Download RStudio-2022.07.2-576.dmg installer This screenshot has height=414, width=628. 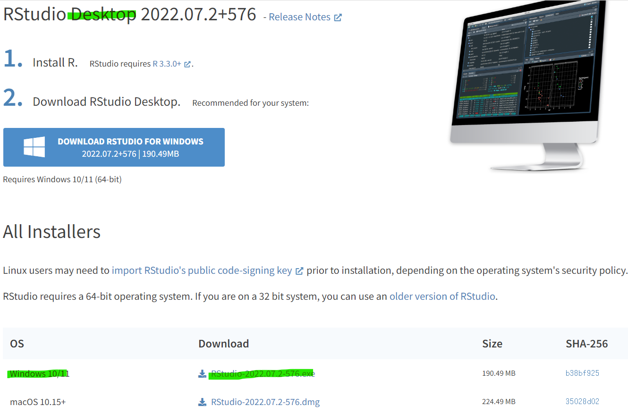265,402
